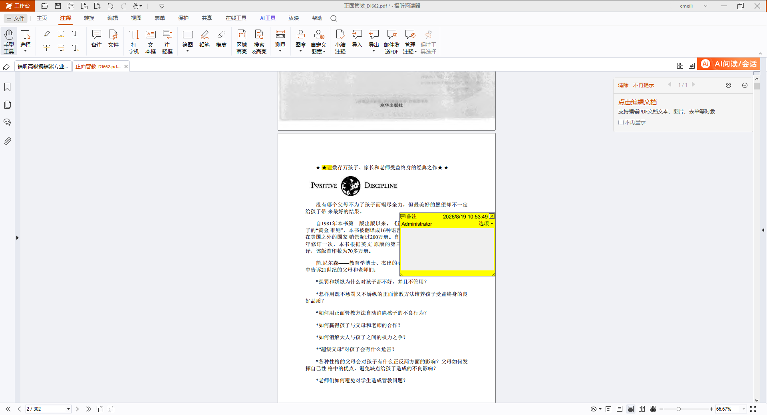Open the page number dropdown arrow
The width and height of the screenshot is (767, 415).
tap(68, 409)
